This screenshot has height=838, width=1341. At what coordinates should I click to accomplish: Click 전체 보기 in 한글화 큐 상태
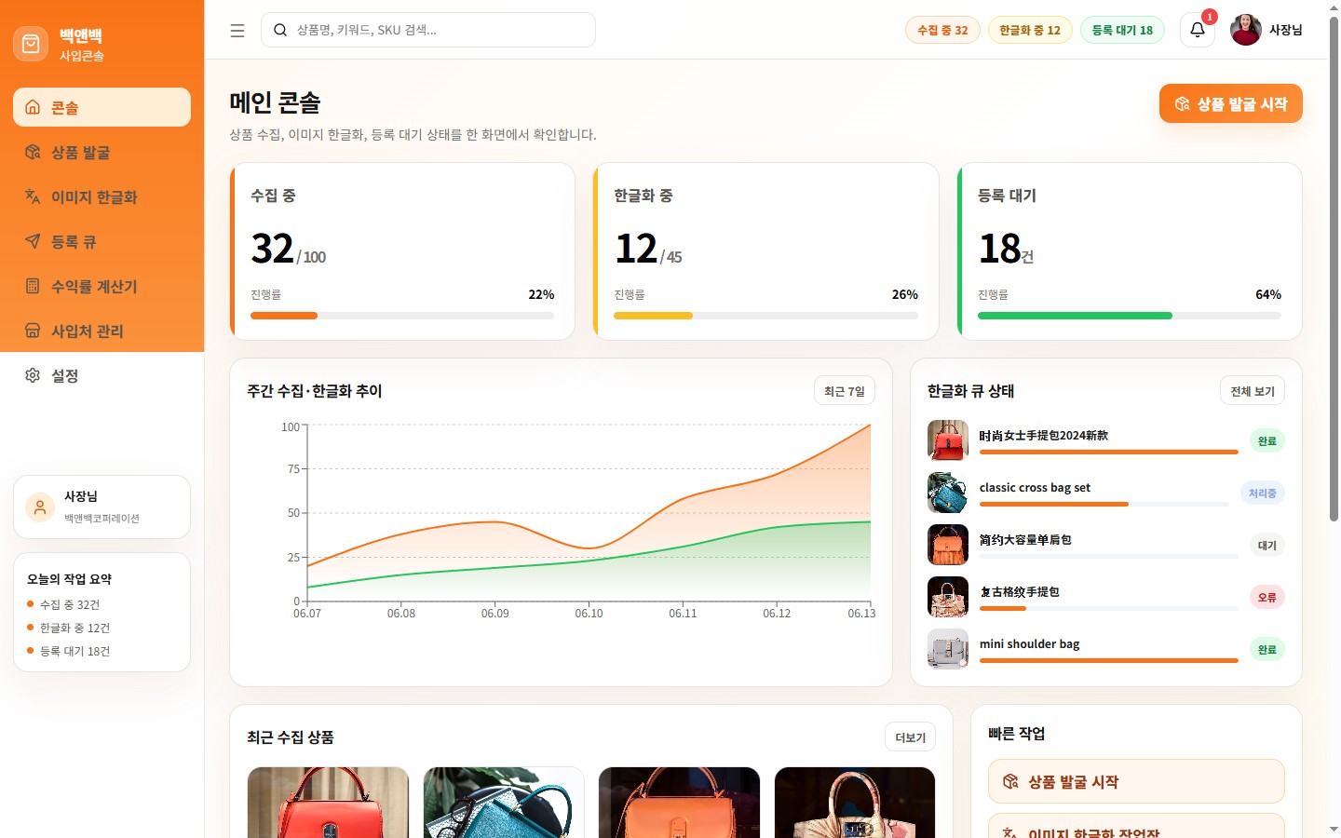point(1252,391)
